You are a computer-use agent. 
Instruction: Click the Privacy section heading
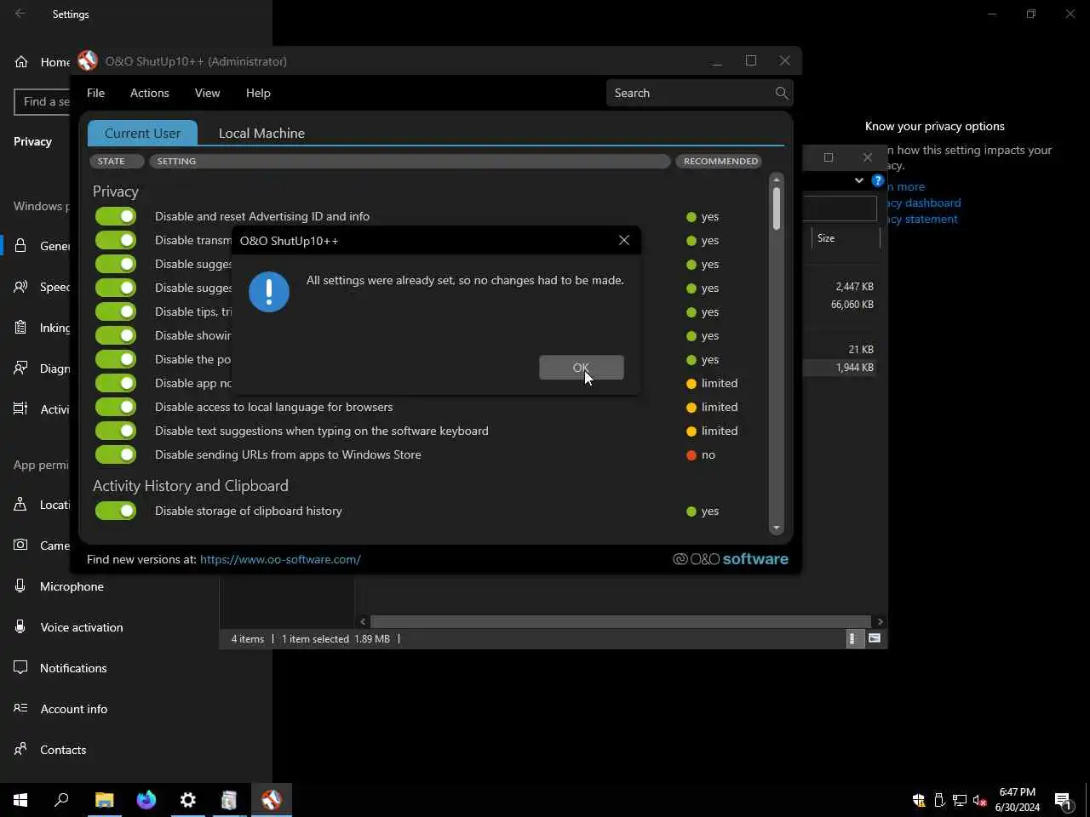[116, 191]
